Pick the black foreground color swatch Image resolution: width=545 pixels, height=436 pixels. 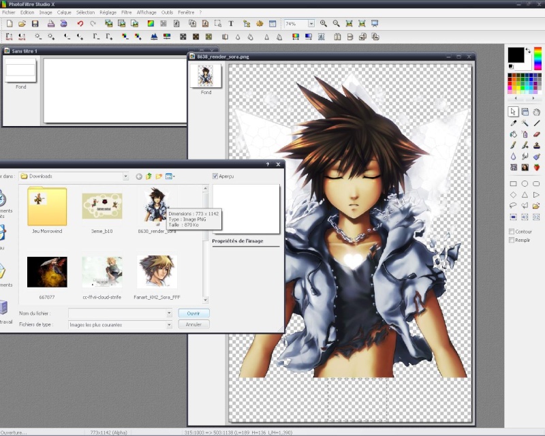(x=516, y=55)
